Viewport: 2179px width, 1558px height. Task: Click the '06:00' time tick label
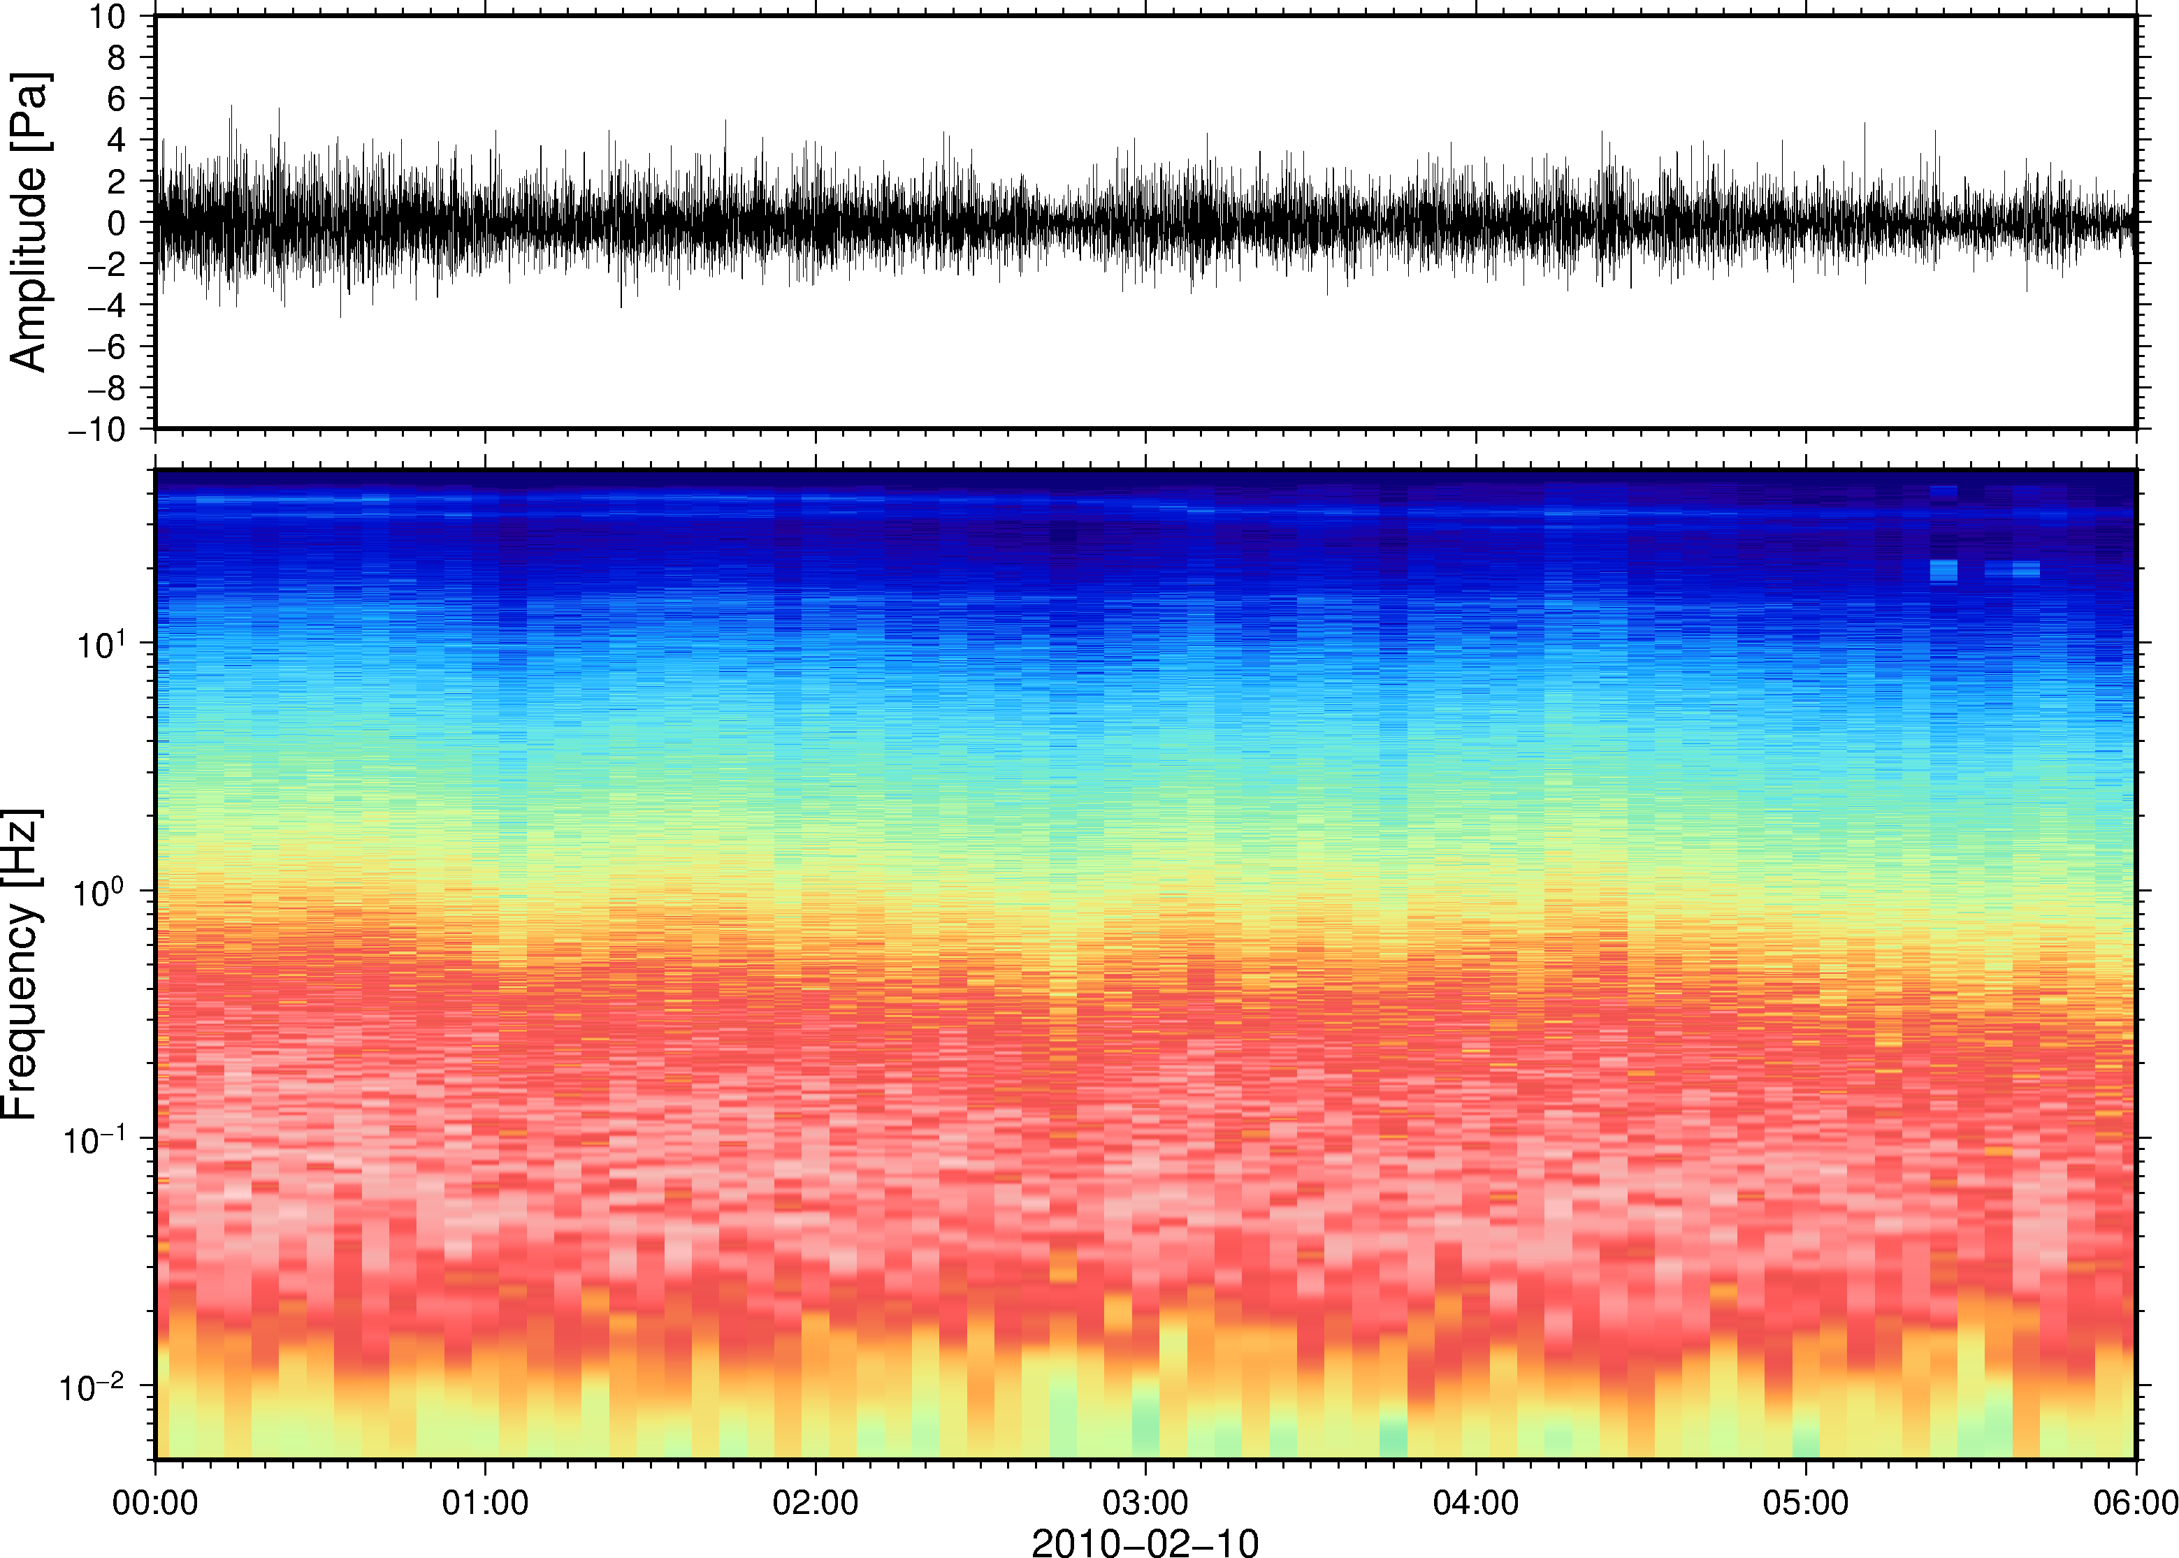[2136, 1502]
